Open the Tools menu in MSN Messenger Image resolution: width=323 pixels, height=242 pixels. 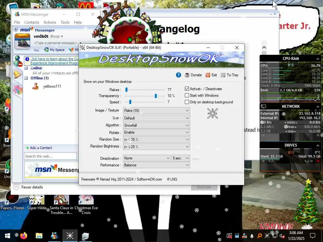click(65, 22)
